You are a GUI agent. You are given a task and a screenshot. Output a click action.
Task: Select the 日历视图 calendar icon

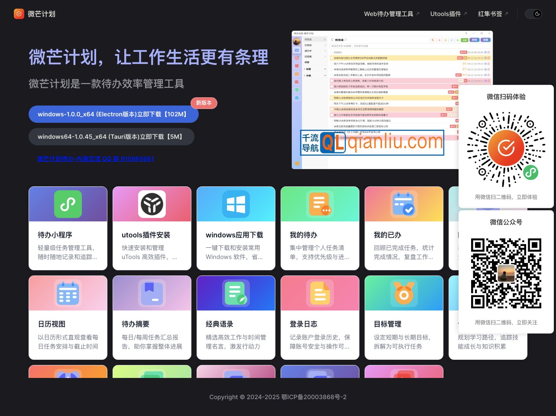68,293
